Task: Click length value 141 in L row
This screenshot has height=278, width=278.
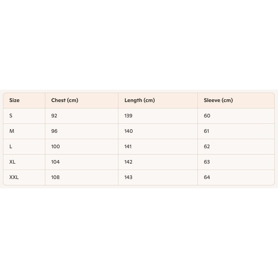Action: tap(128, 147)
